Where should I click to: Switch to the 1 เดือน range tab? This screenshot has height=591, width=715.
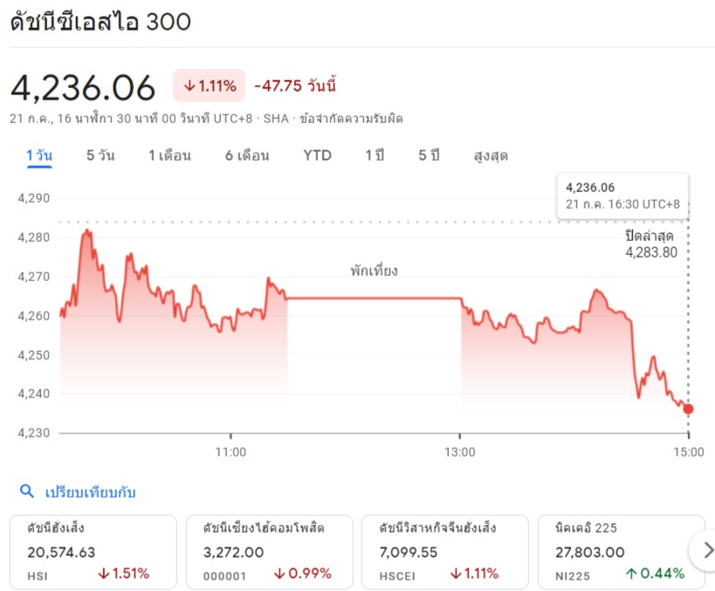[169, 155]
